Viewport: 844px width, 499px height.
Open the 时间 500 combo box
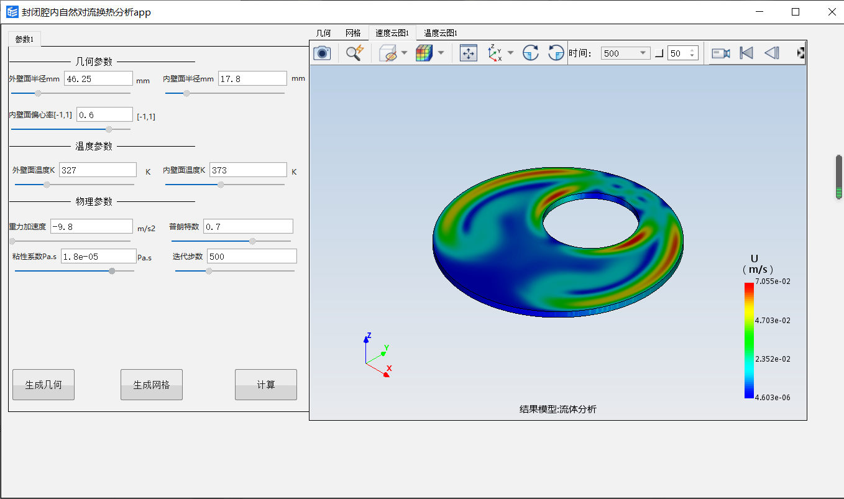pos(625,53)
